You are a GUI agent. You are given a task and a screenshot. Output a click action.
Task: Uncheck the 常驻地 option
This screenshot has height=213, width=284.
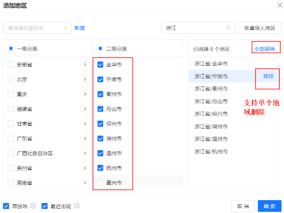[6, 206]
